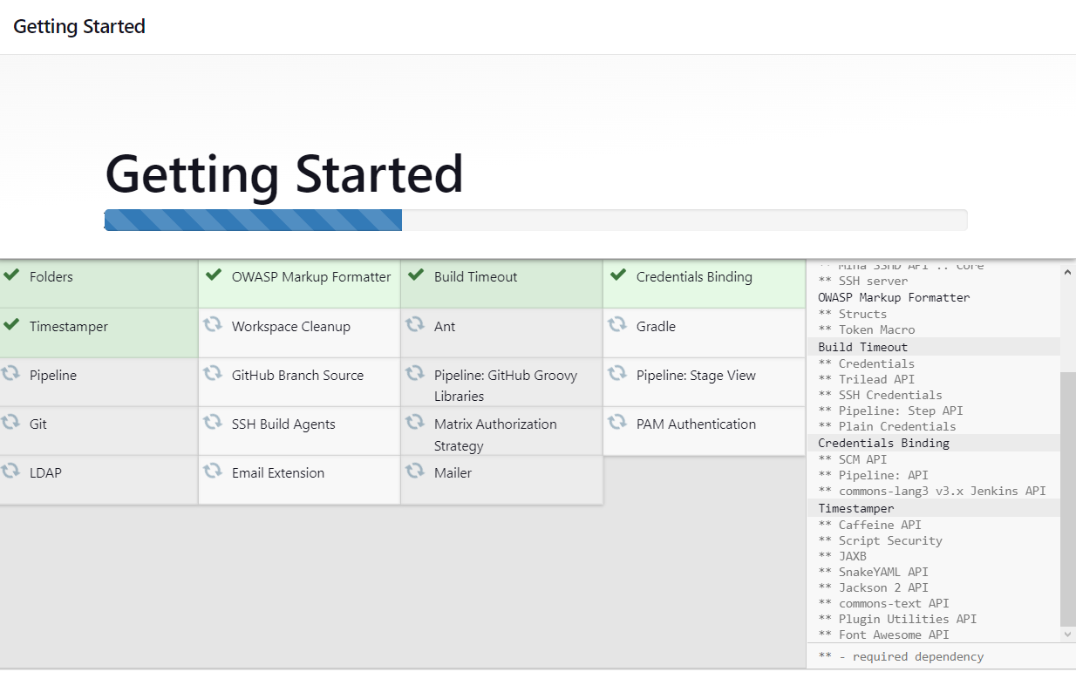This screenshot has width=1076, height=699.
Task: Click the '** Structs' log entry
Action: click(x=853, y=314)
